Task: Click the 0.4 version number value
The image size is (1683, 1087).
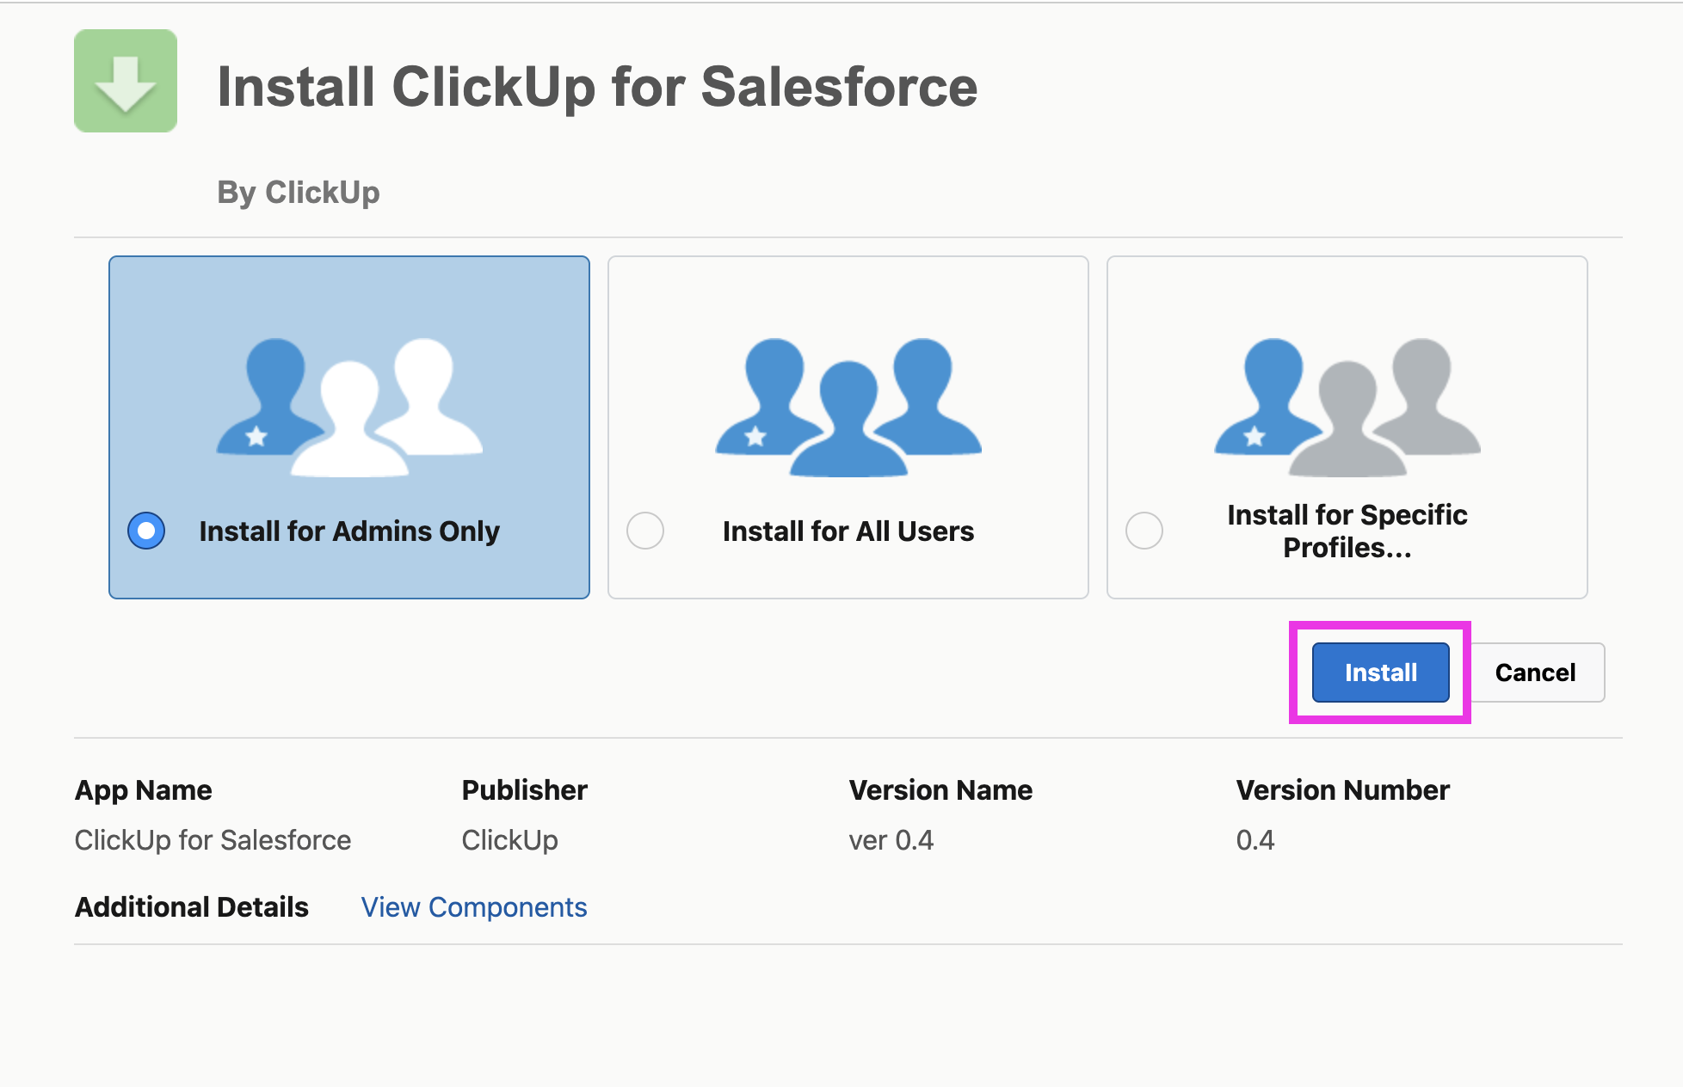Action: [x=1255, y=840]
